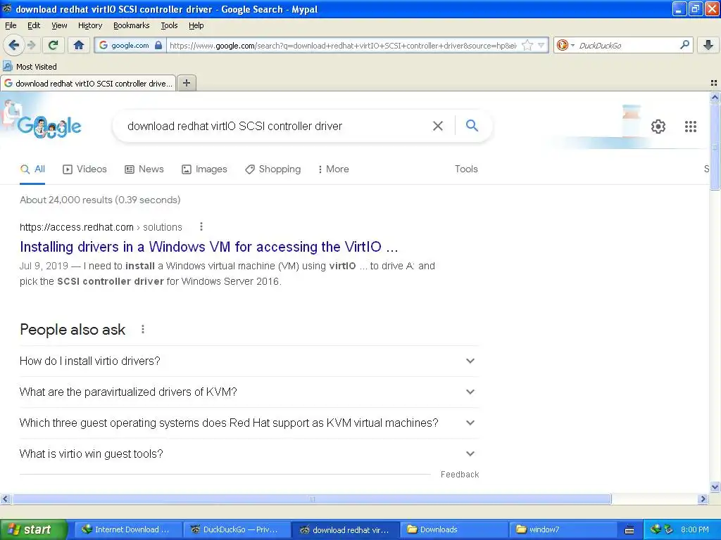
Task: Go back with the browser Back arrow
Action: point(13,45)
